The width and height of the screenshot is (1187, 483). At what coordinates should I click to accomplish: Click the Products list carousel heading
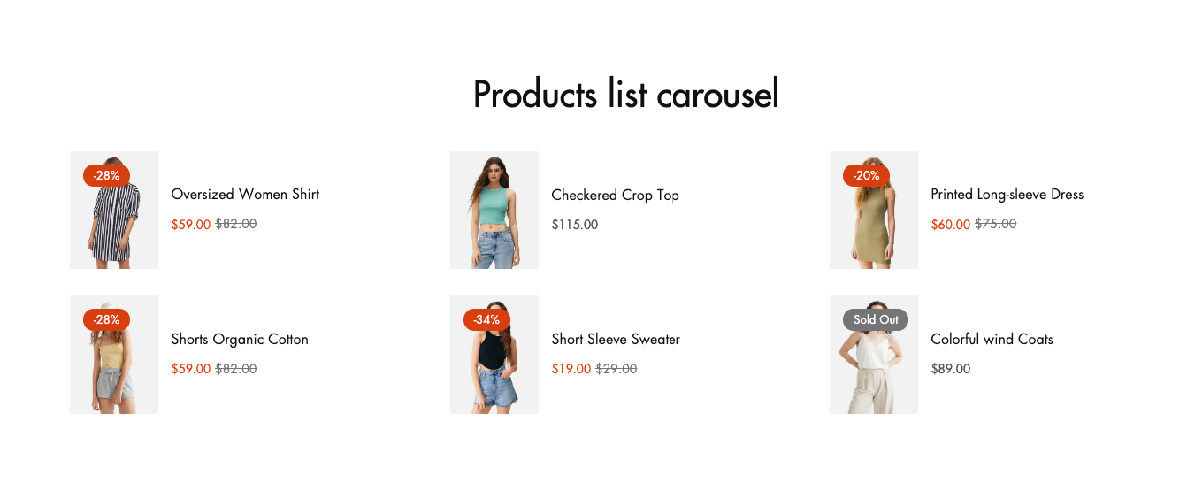pyautogui.click(x=625, y=95)
